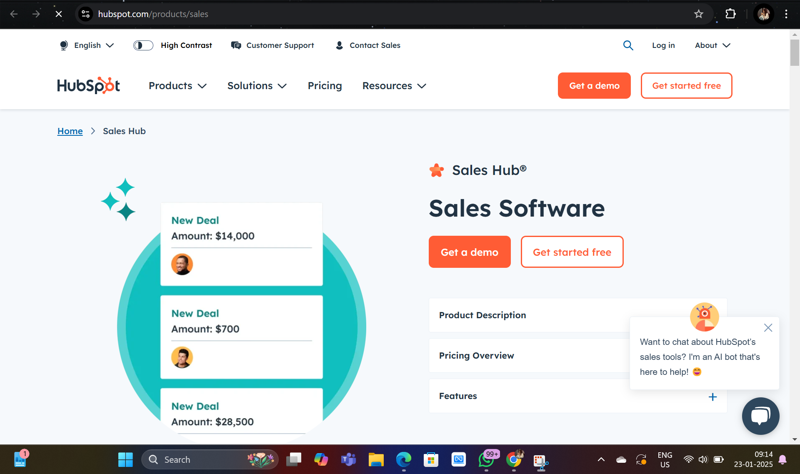The width and height of the screenshot is (800, 474).
Task: Open Microsoft Edge from taskbar
Action: point(403,459)
